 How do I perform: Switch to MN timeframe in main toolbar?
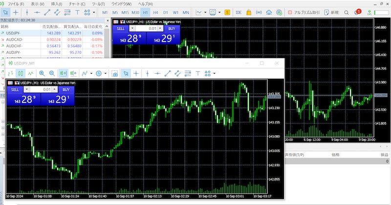[186, 12]
